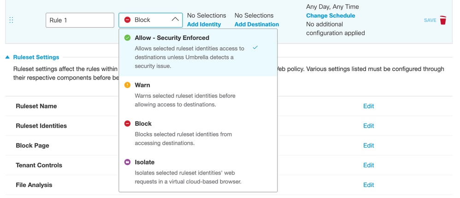Collapse the rule action dropdown chevron
The image size is (460, 198).
[x=175, y=20]
